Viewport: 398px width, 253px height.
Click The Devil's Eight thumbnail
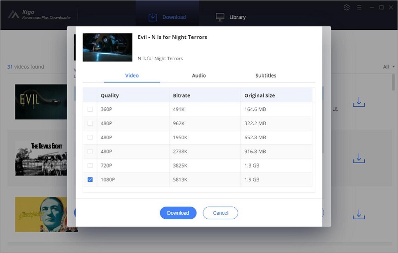pyautogui.click(x=41, y=158)
